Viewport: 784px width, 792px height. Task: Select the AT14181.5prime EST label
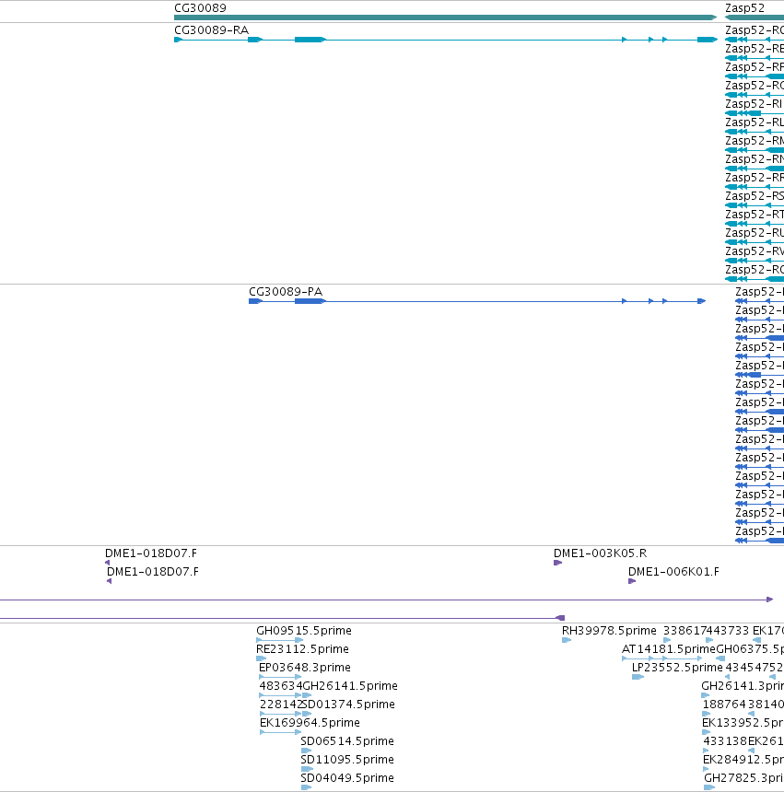click(669, 649)
